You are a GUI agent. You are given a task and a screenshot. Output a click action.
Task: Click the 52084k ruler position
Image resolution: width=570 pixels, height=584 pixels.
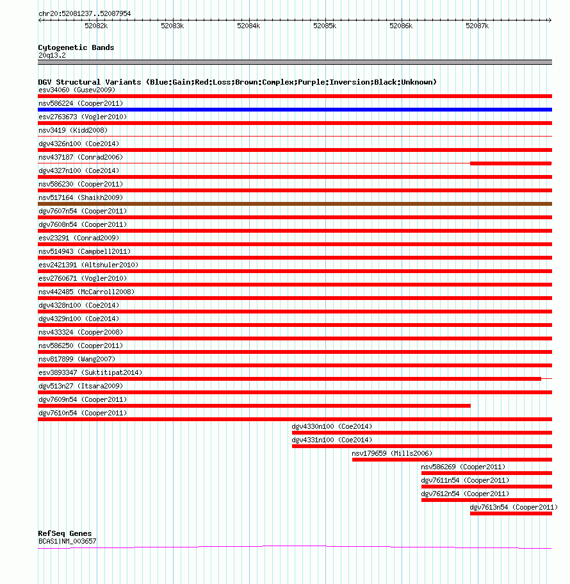click(249, 26)
